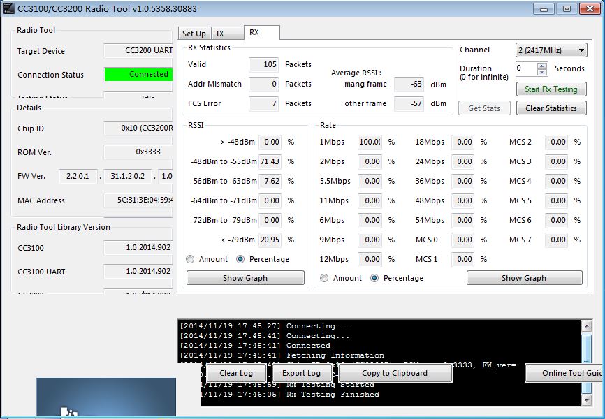Show Graph for the RSSI panel
Screen dimensions: 605x419
(x=245, y=278)
